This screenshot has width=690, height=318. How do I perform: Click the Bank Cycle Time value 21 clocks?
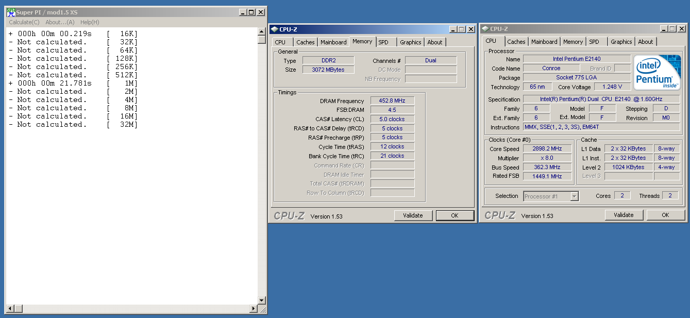click(x=392, y=156)
